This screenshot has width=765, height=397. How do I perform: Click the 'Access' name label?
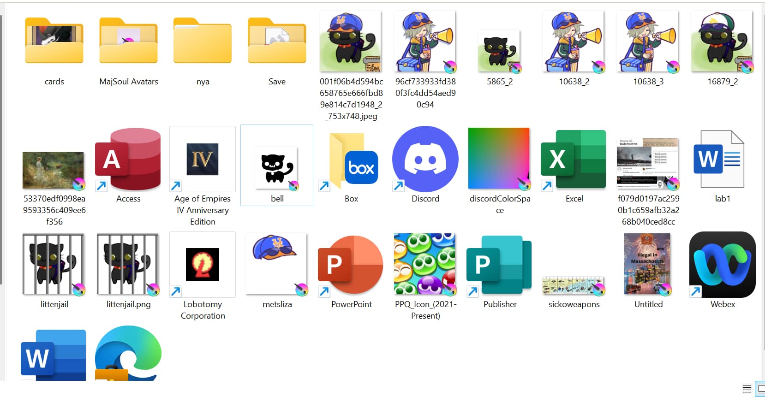128,199
